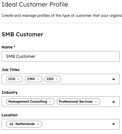Select the CMO chip label
Screen dimensions: 122x134
point(31,79)
